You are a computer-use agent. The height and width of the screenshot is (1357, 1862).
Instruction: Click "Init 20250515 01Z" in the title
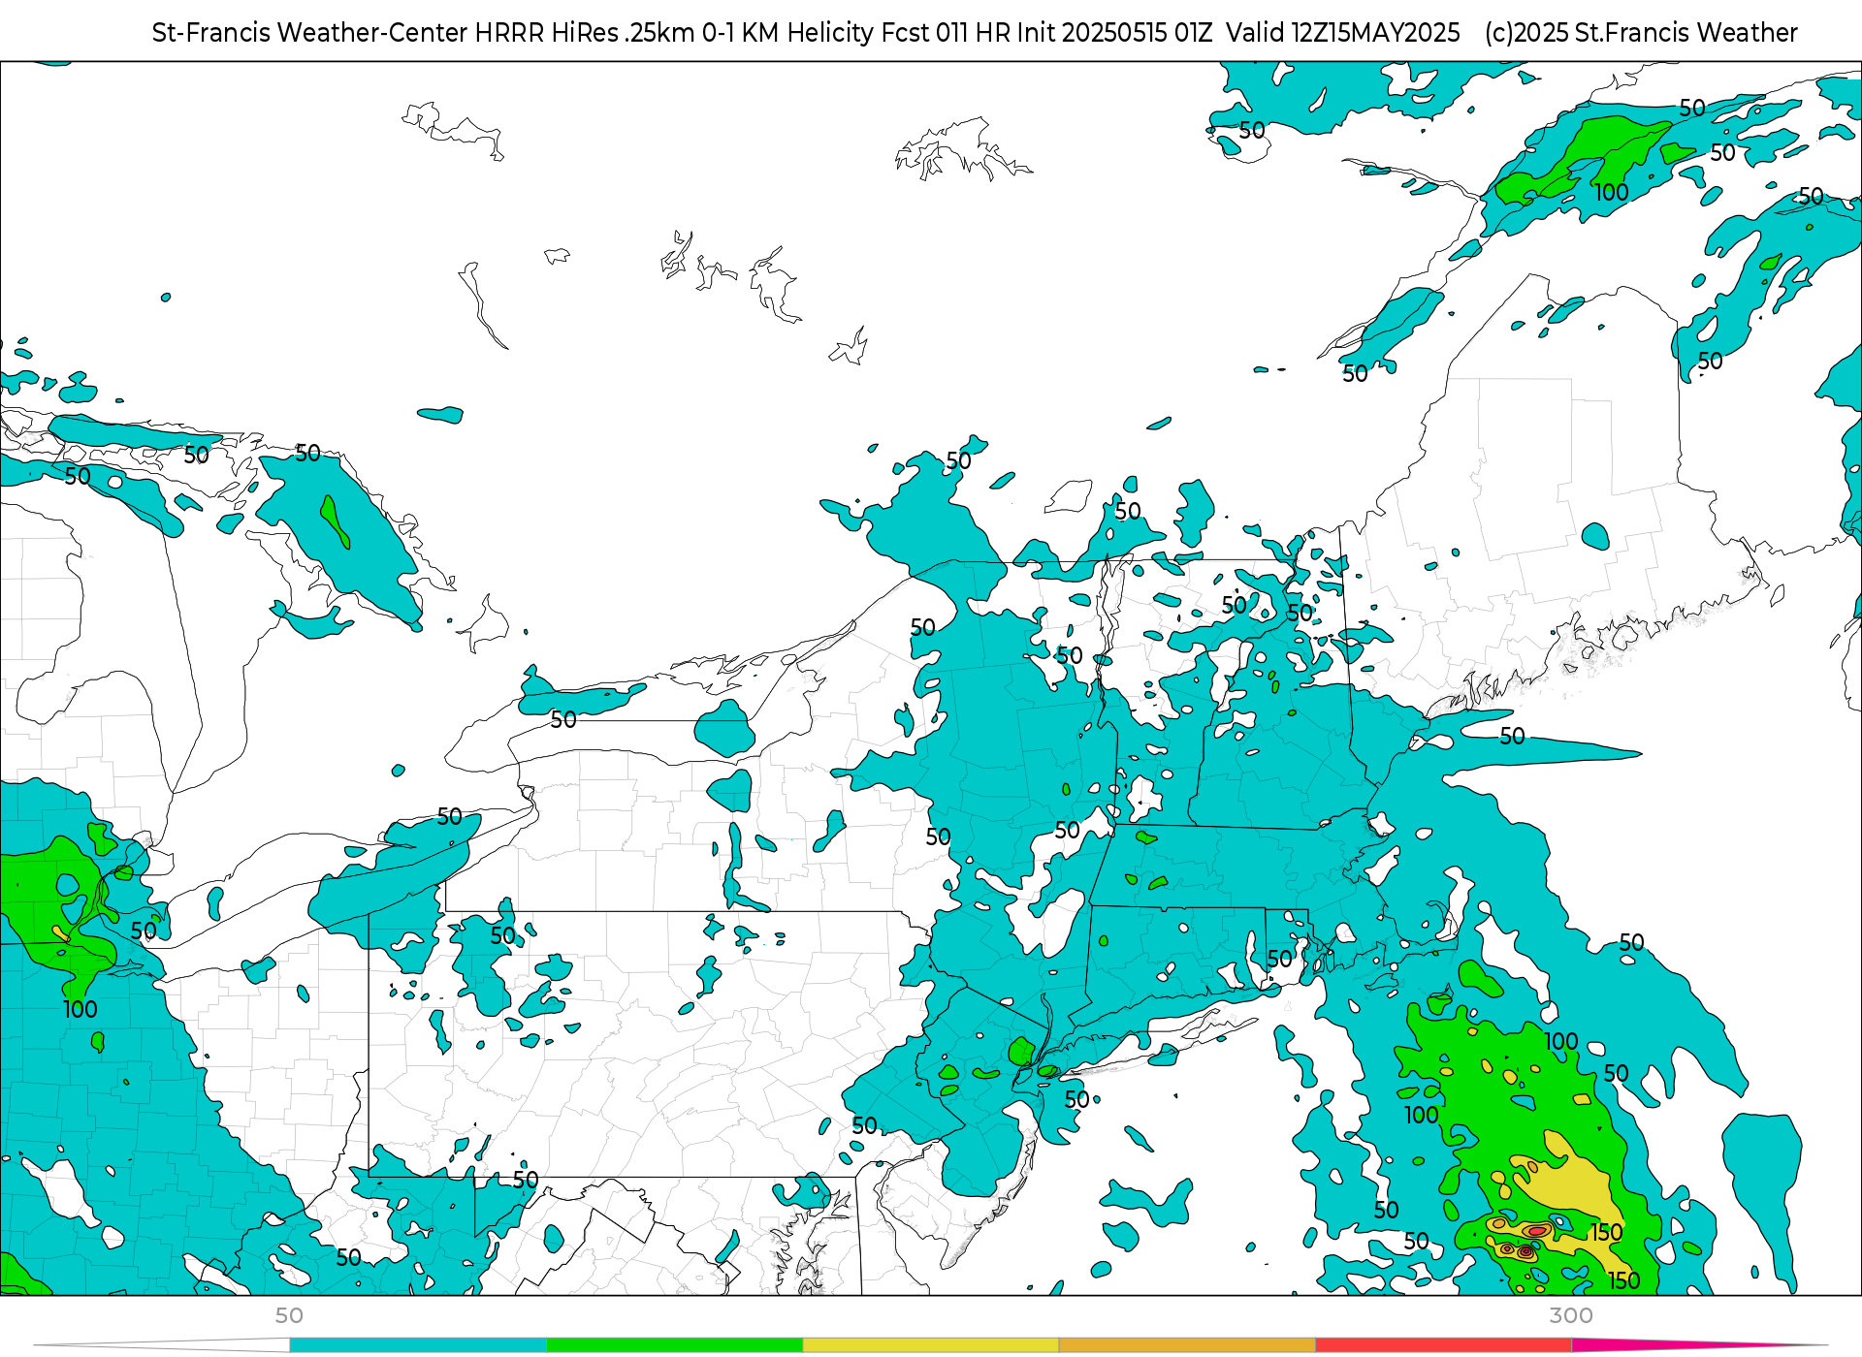[x=1114, y=33]
